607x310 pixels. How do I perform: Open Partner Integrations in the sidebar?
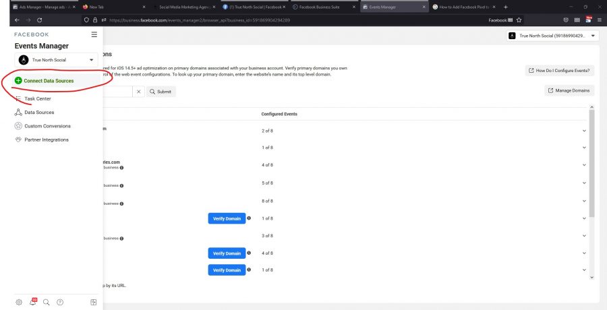click(46, 139)
